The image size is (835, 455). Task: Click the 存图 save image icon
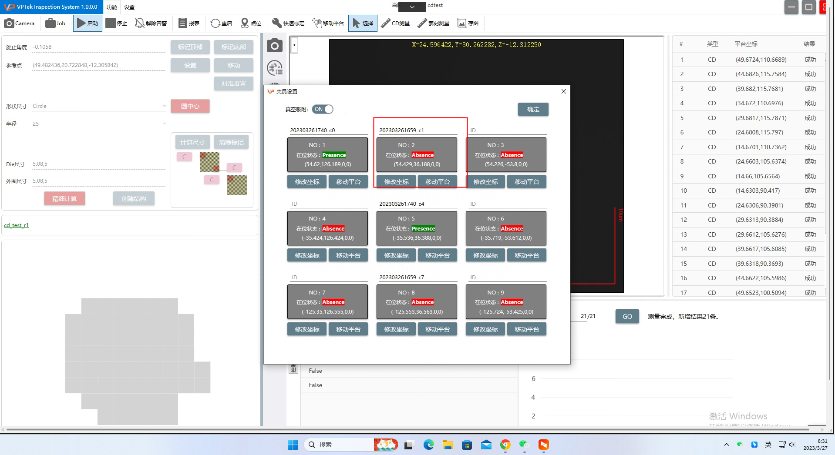(462, 23)
